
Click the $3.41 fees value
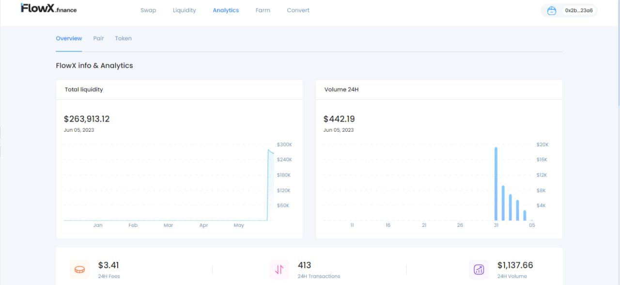tap(108, 265)
